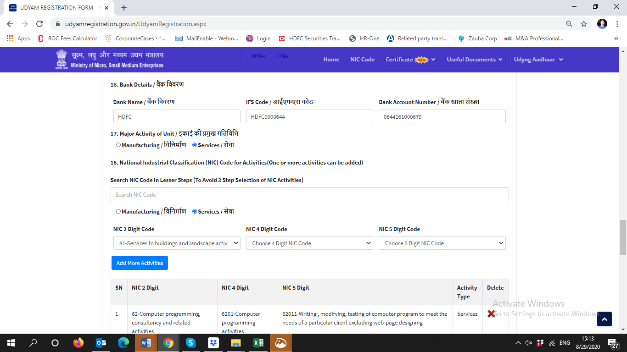The image size is (627, 352).
Task: Open the ROC Fees Calculator bookmark
Action: click(68, 38)
